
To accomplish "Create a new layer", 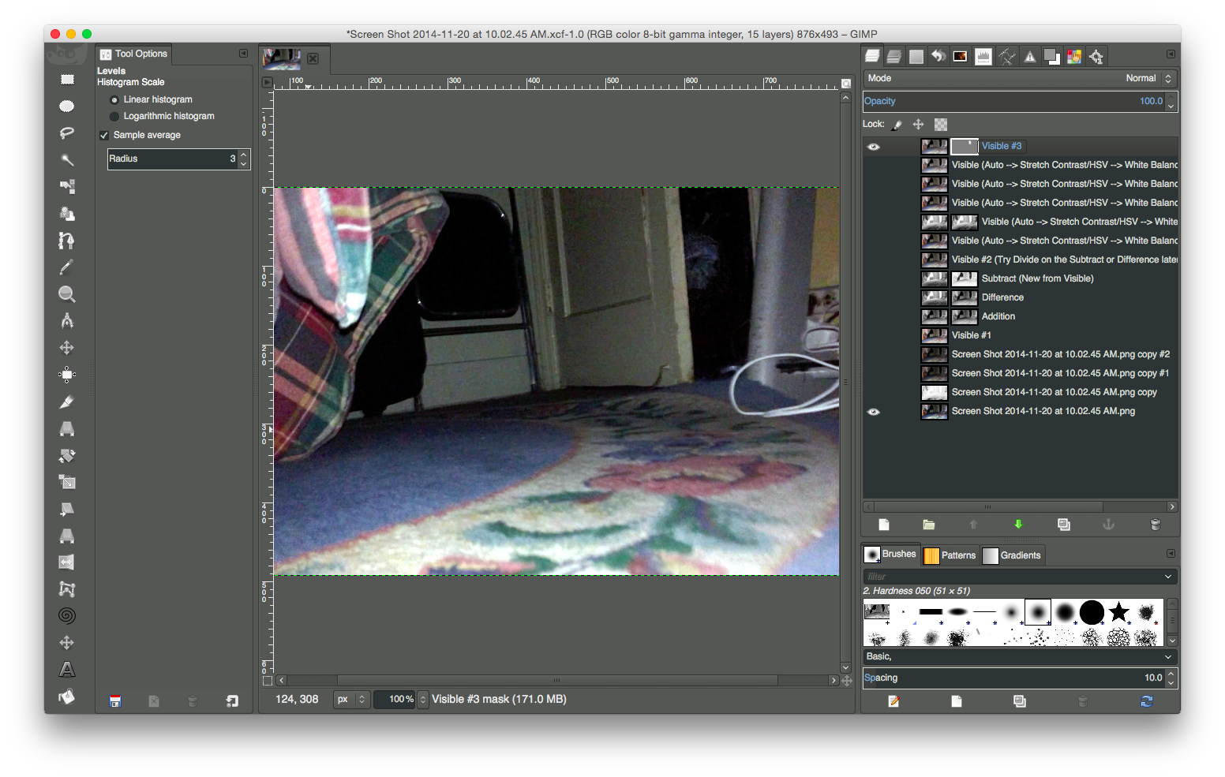I will coord(884,525).
